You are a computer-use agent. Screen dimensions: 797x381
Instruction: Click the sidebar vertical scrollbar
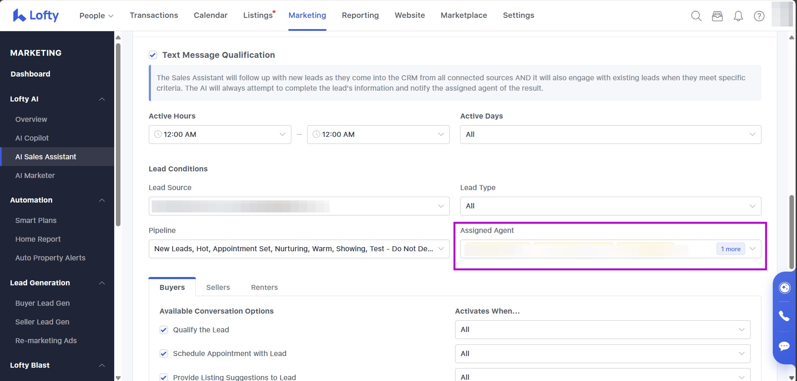118,133
